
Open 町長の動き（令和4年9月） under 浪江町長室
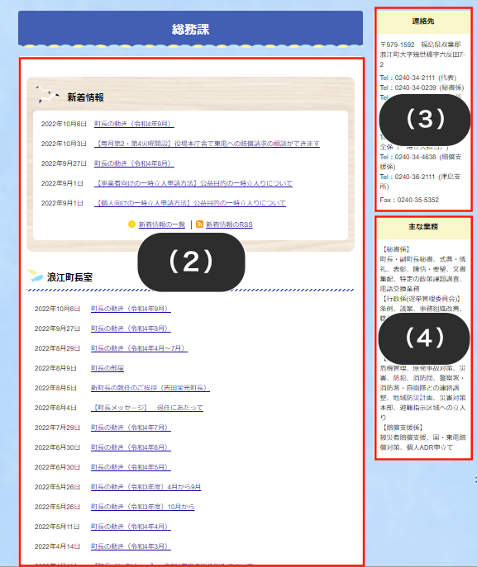[131, 309]
